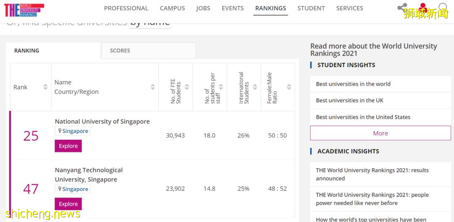Open the 'by name' search dropdown link
The width and height of the screenshot is (454, 222).
pos(150,22)
